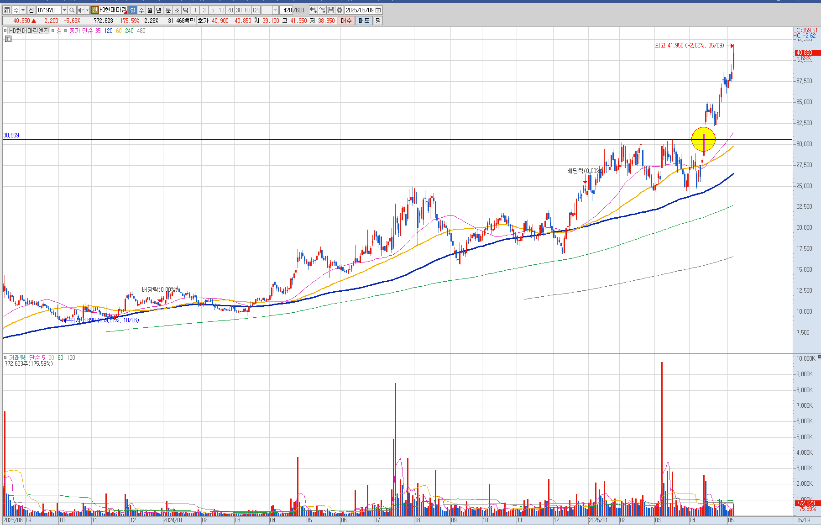
Task: Open the 주 market type dropdown arrow
Action: click(x=23, y=10)
